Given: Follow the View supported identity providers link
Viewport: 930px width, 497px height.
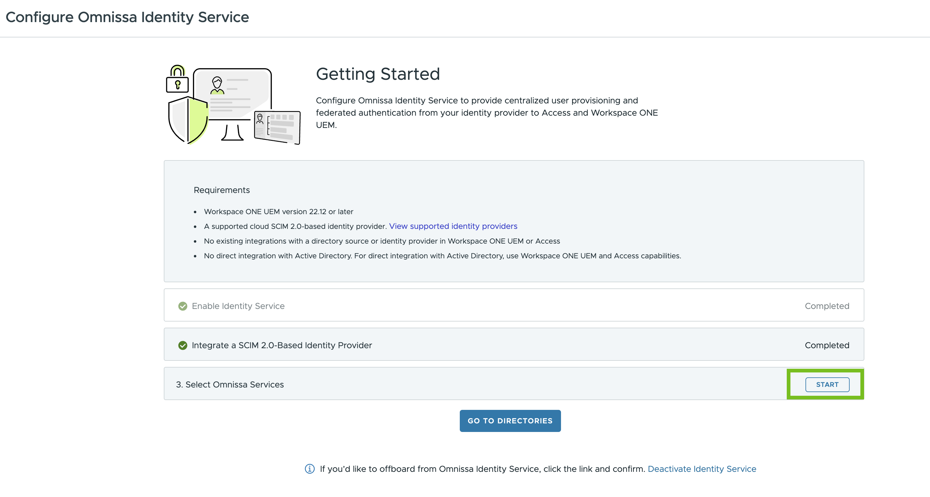Looking at the screenshot, I should pyautogui.click(x=453, y=226).
